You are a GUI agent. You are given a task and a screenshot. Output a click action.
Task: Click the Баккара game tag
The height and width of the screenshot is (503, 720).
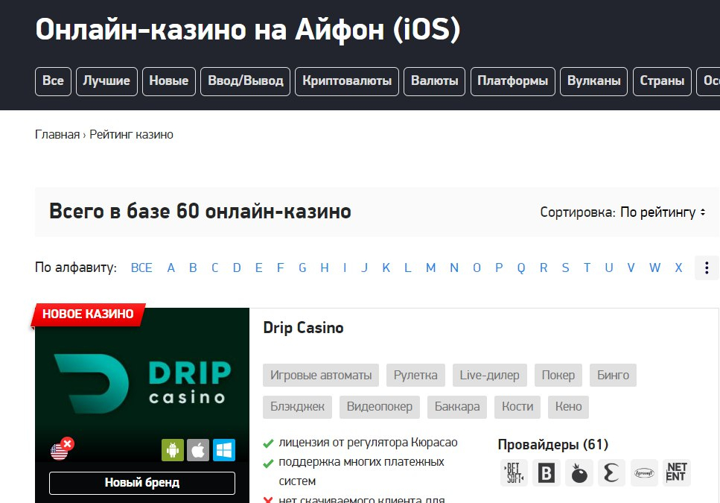pos(457,407)
